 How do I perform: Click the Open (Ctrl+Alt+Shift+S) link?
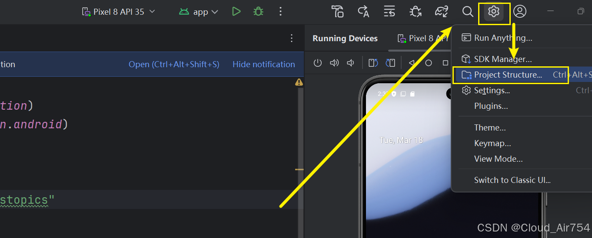click(x=174, y=65)
